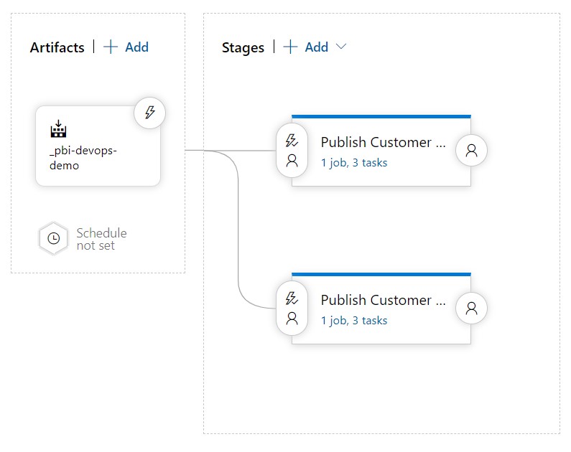571x452 pixels.
Task: Open the artifact's continuous deployment trigger
Action: [x=150, y=113]
